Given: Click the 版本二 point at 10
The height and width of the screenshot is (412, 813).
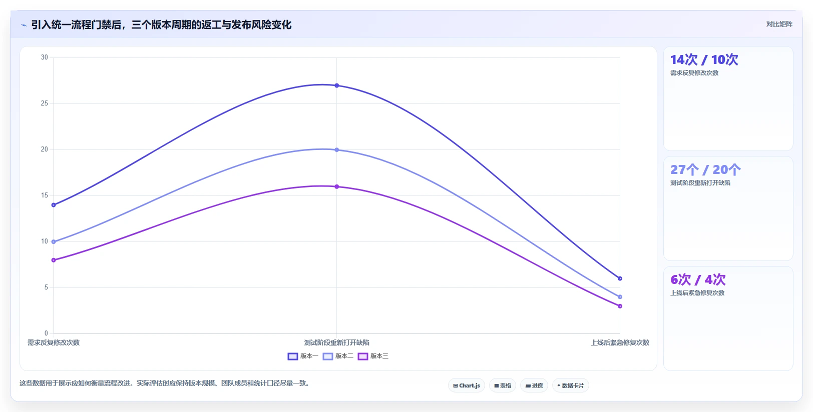Looking at the screenshot, I should (x=54, y=242).
